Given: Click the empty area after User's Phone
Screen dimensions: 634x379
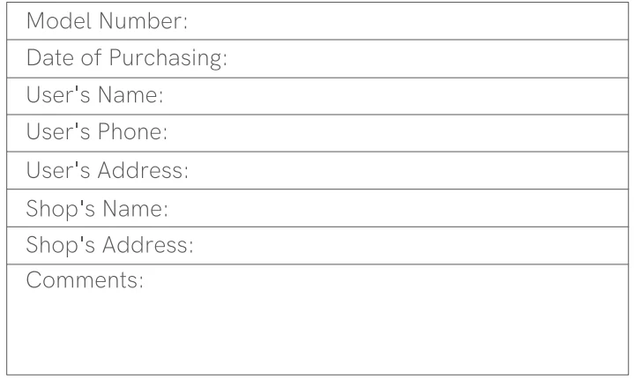Looking at the screenshot, I should pyautogui.click(x=397, y=132).
